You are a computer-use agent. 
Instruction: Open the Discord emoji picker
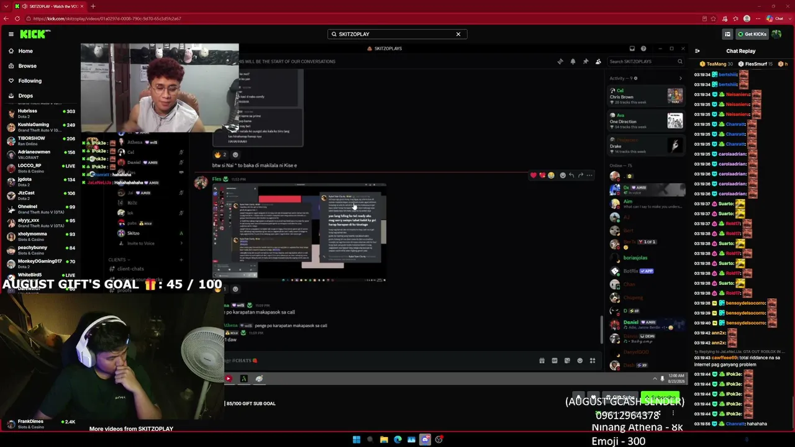coord(579,361)
